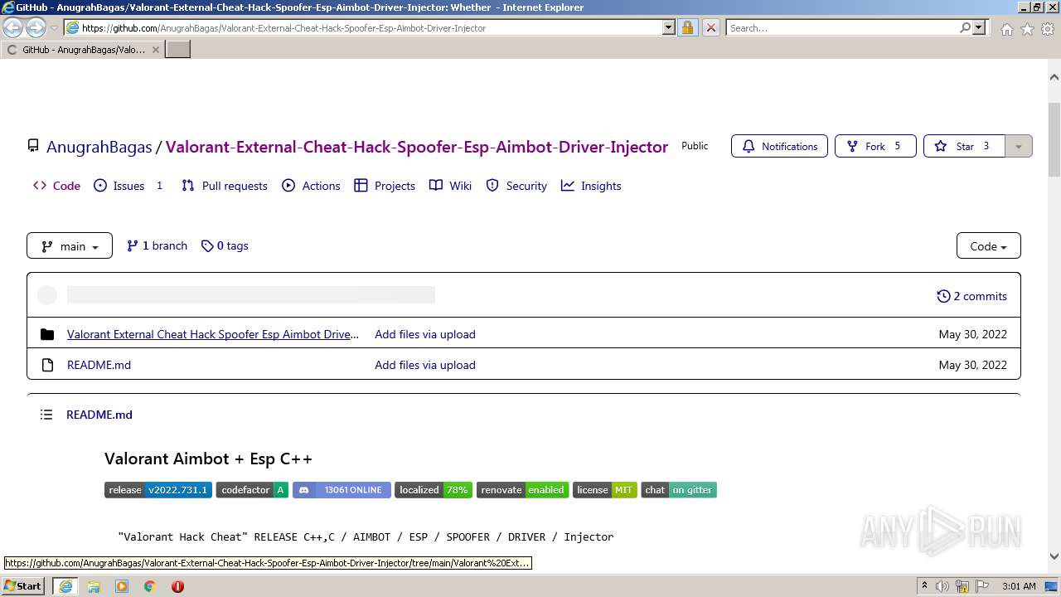Click the README.md file icon
This screenshot has width=1061, height=597.
tap(47, 365)
